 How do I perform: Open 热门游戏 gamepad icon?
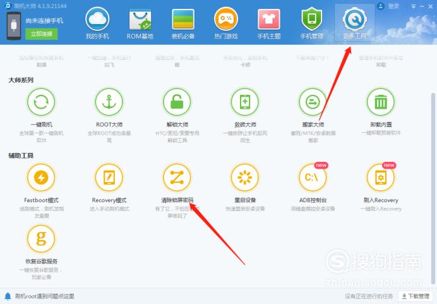coord(226,19)
